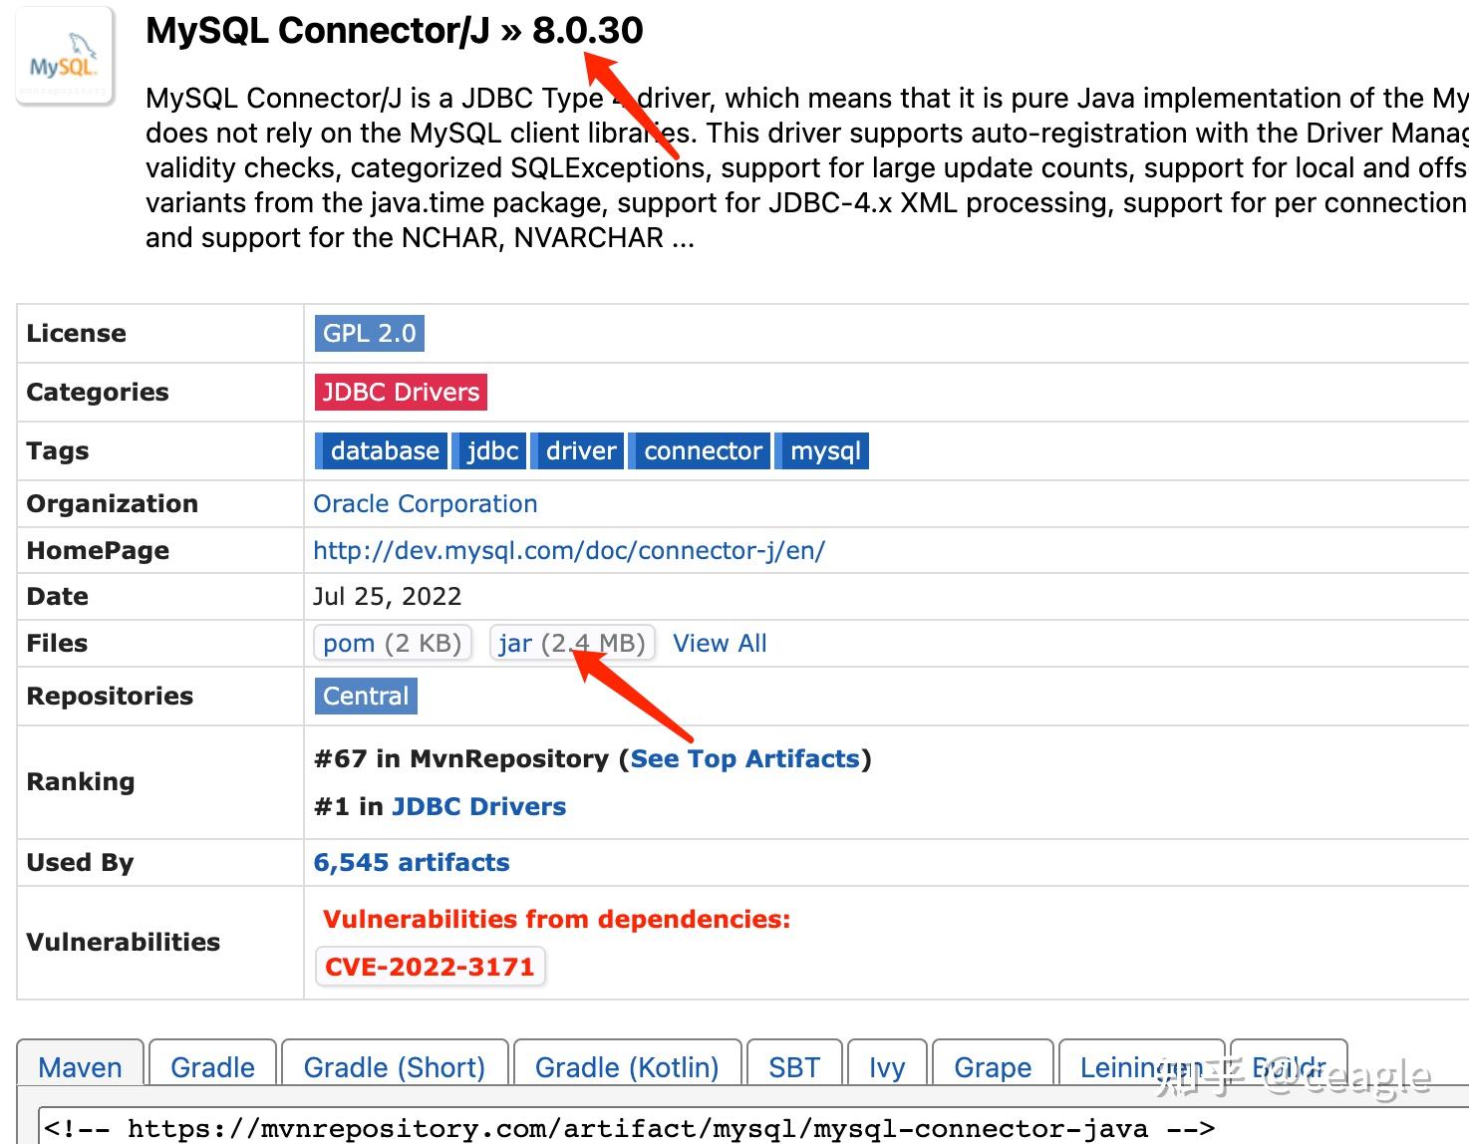
Task: Open the jdbc tag
Action: pyautogui.click(x=489, y=450)
